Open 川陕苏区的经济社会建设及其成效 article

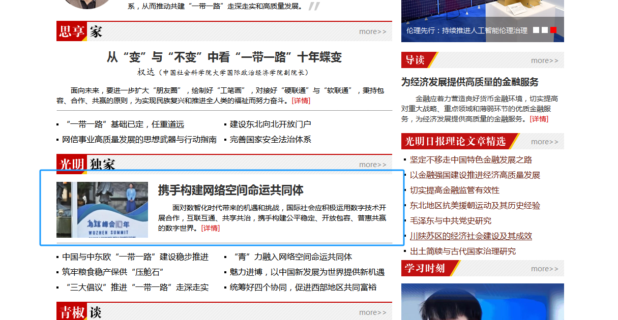click(x=471, y=236)
